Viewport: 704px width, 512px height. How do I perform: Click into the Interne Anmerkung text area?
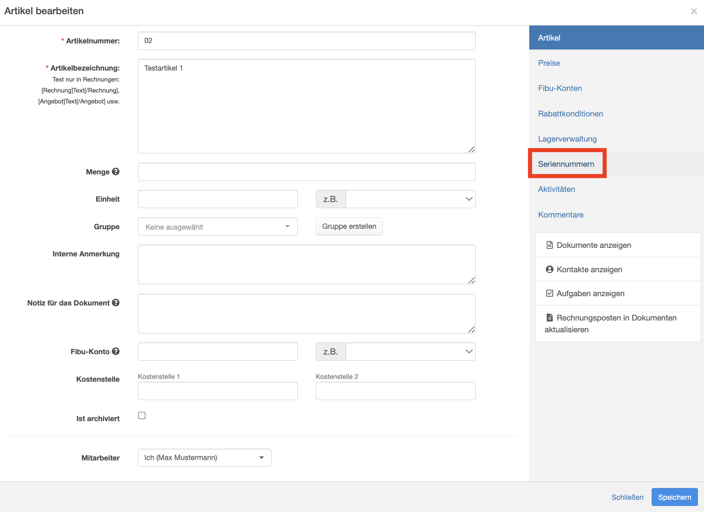pyautogui.click(x=307, y=265)
